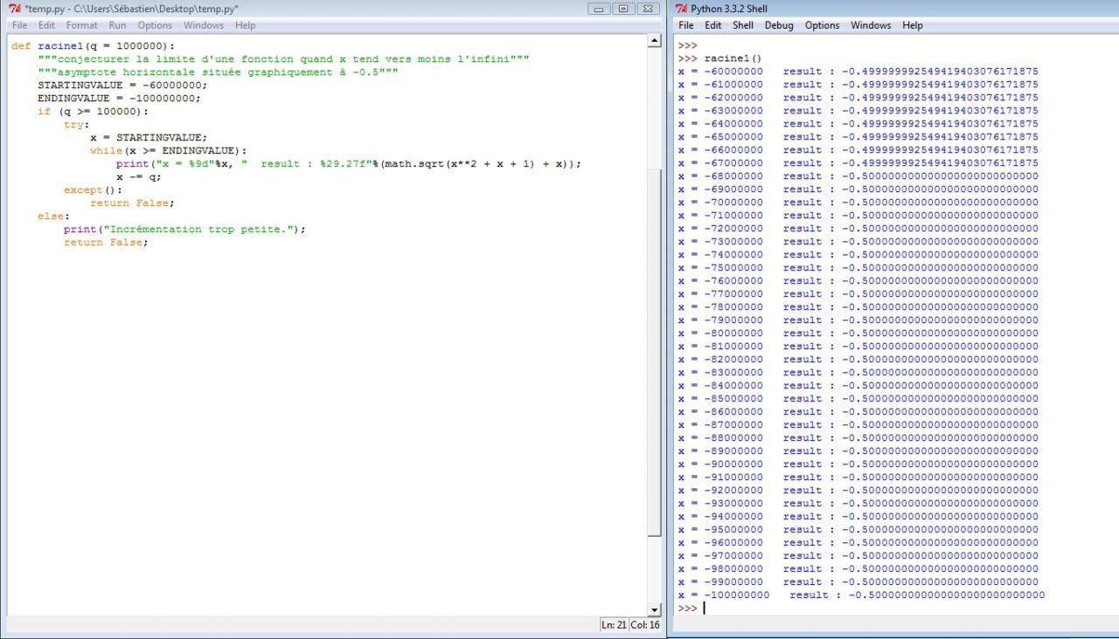The width and height of the screenshot is (1119, 639).
Task: Click the Tk feather icon in temp.py title bar
Action: [14, 9]
